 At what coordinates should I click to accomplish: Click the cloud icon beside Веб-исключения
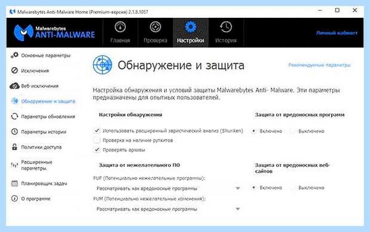pyautogui.click(x=14, y=86)
